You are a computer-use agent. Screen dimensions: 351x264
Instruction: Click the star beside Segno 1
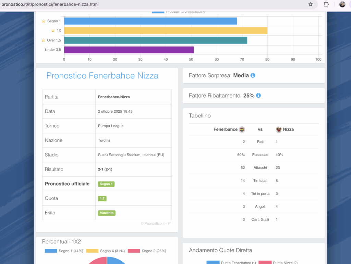(44, 21)
